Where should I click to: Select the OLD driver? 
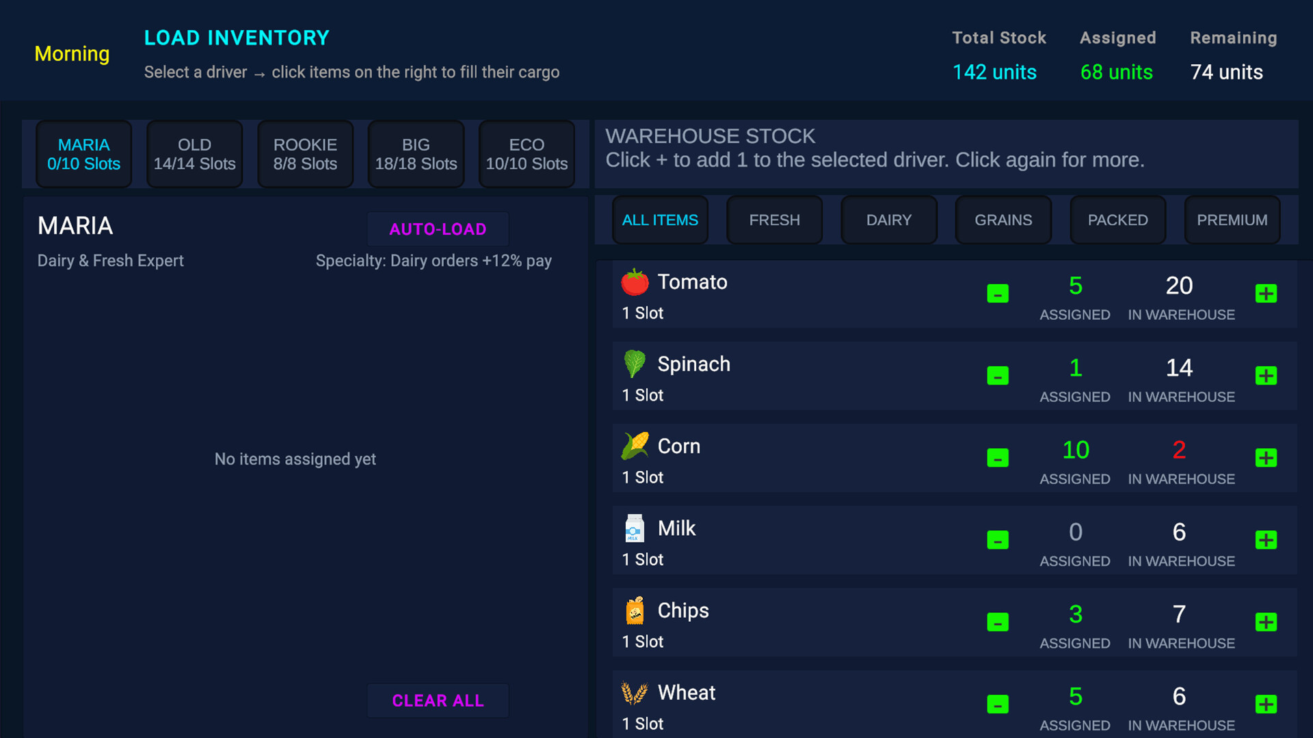(194, 154)
